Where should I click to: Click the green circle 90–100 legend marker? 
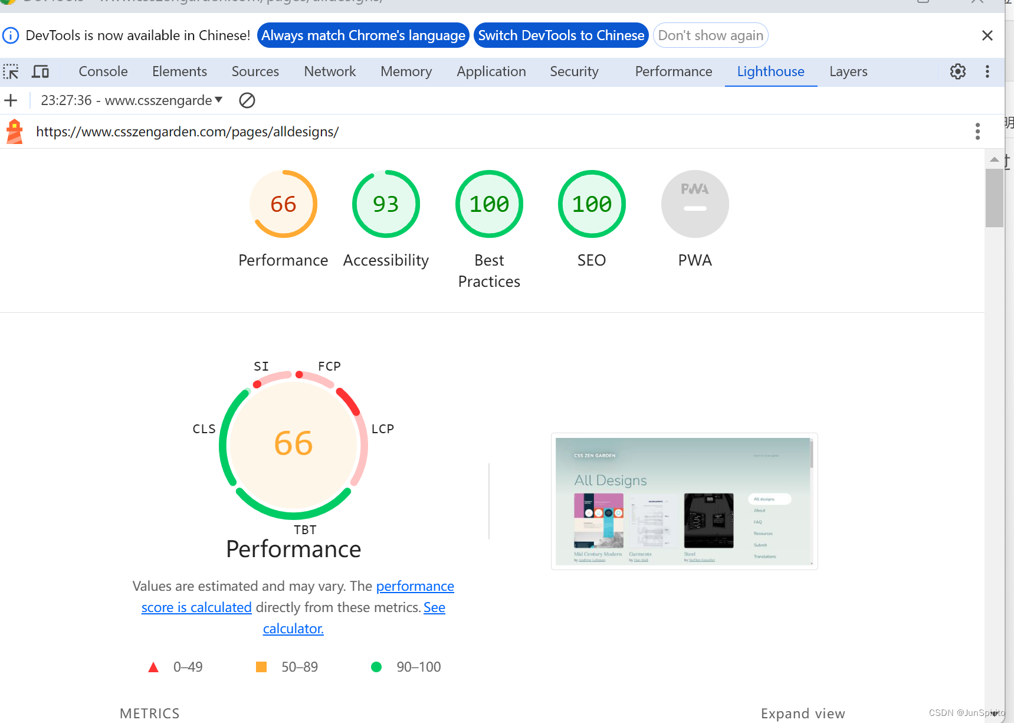376,667
